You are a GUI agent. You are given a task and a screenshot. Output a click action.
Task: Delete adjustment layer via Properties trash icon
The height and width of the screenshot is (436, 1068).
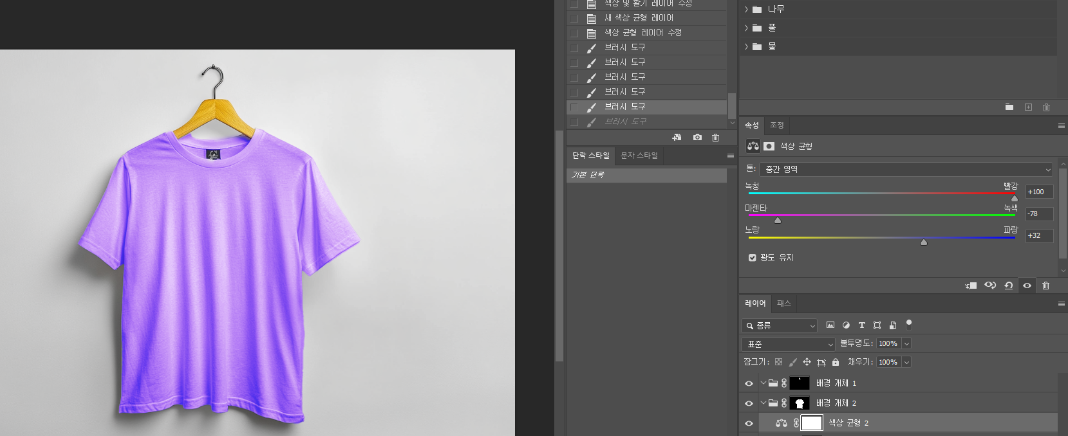point(1045,286)
